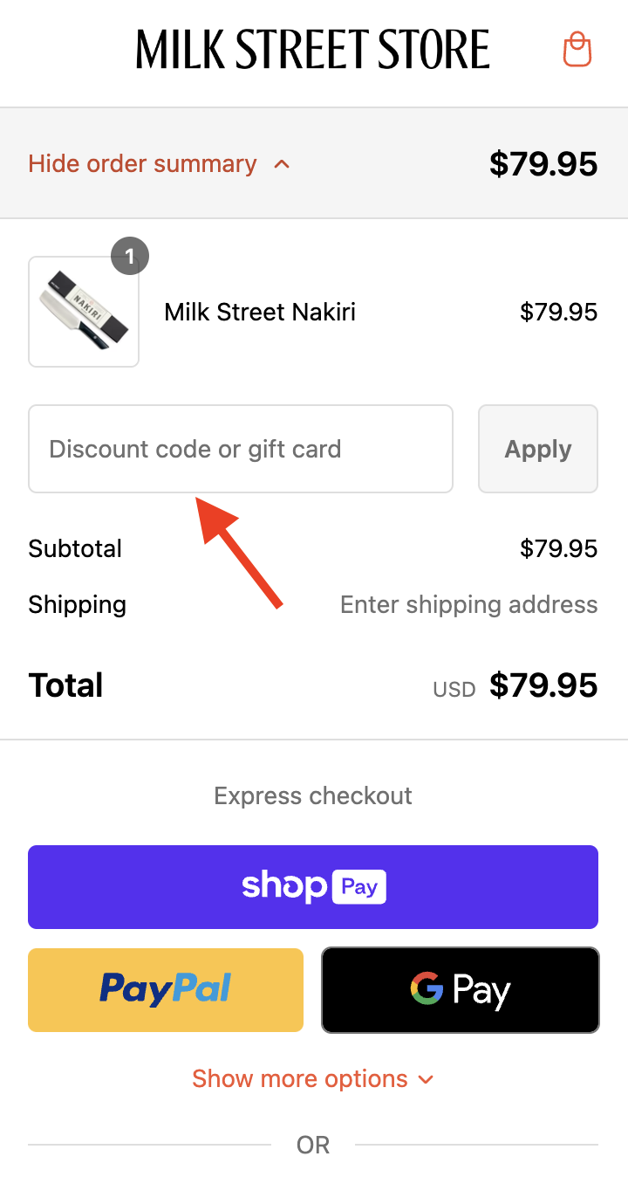Click the Subtotal label
Image resolution: width=628 pixels, height=1177 pixels.
pyautogui.click(x=75, y=549)
